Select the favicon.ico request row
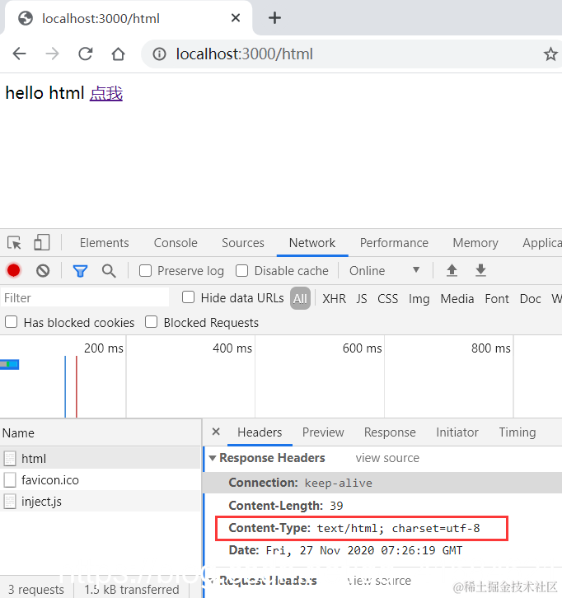 tap(100, 479)
